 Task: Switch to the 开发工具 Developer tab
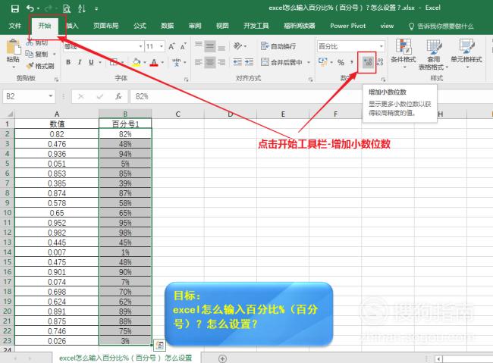click(256, 26)
